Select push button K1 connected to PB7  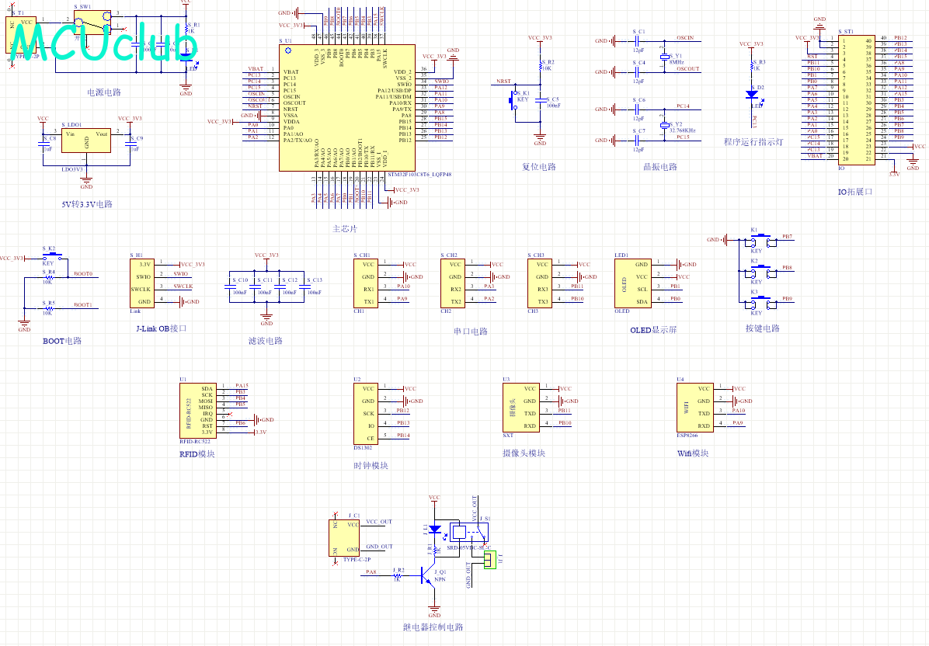click(760, 241)
